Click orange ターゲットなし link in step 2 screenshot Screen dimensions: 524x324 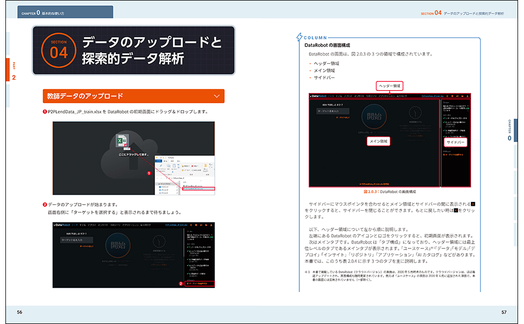86,246
